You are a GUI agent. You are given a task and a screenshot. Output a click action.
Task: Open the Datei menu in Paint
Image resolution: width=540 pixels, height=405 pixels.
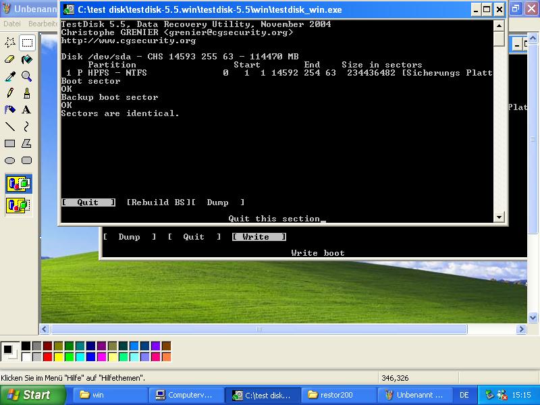click(12, 24)
